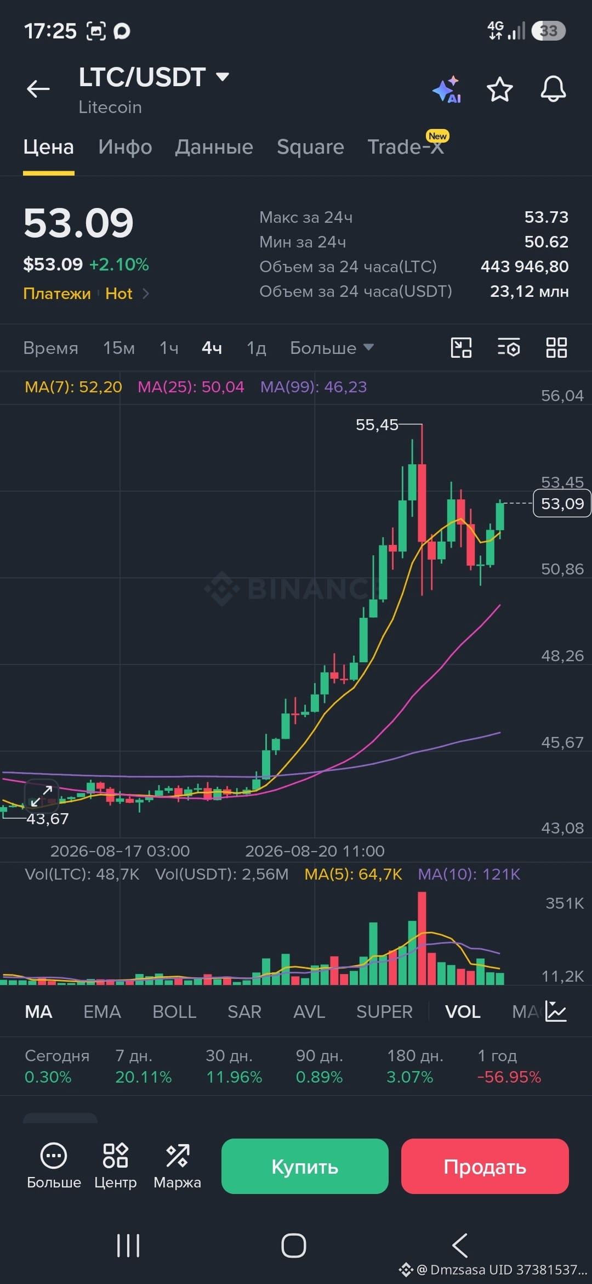Open chart settings icon
The height and width of the screenshot is (1284, 592).
[x=509, y=347]
